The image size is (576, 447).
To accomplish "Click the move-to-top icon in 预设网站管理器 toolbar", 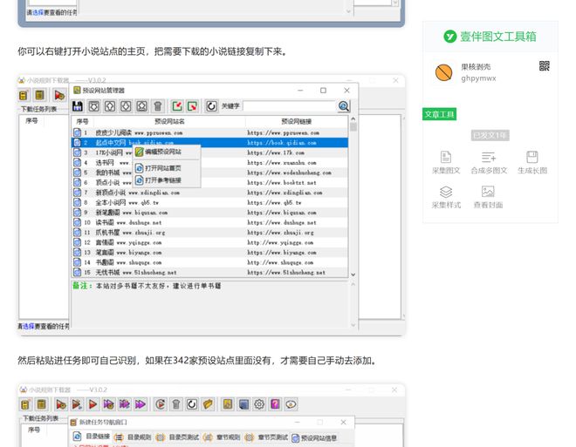I will [x=93, y=106].
